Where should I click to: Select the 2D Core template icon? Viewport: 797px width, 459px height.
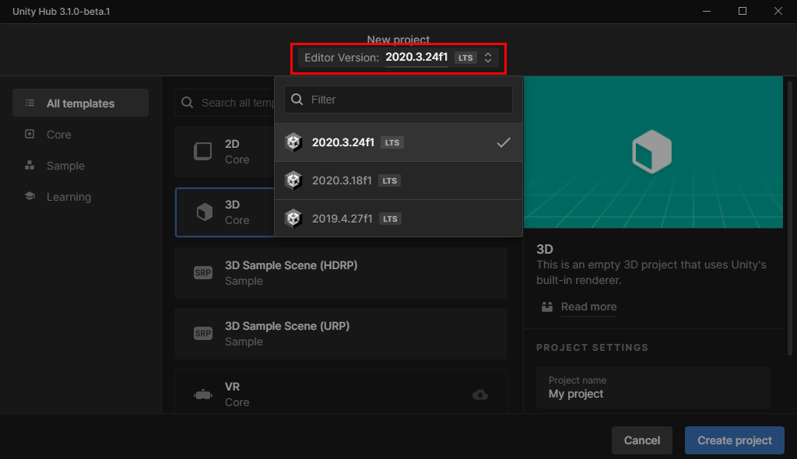(x=202, y=151)
